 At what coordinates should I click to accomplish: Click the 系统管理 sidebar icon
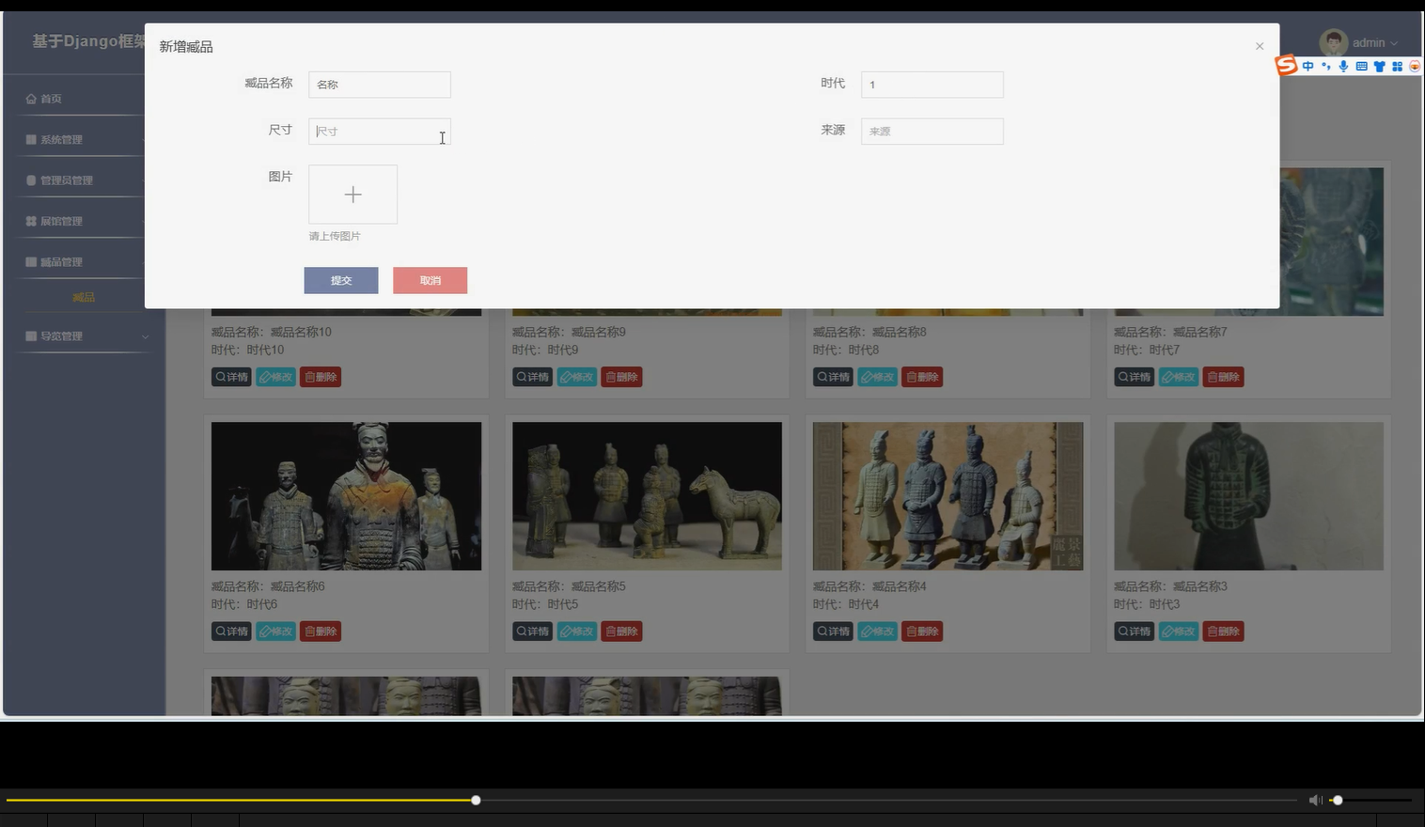[x=31, y=139]
